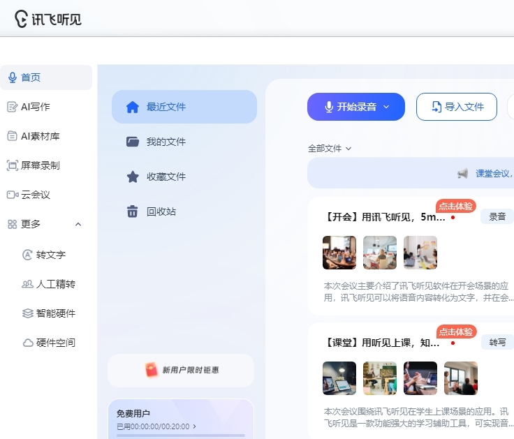Click the AI素材库 document icon

click(12, 136)
